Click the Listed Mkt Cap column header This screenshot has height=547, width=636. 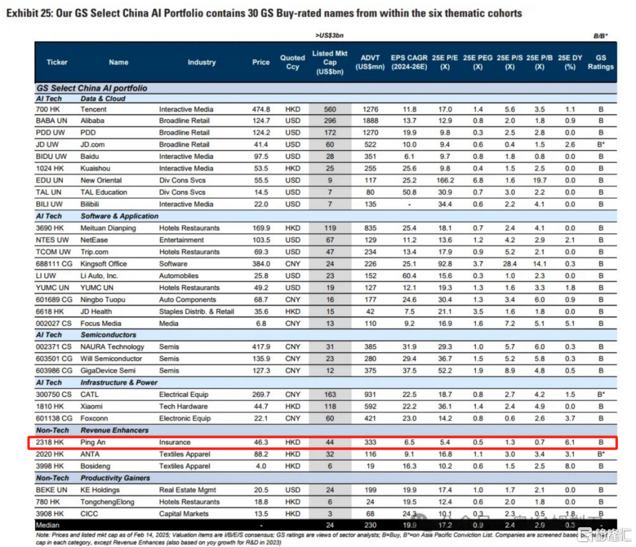(330, 62)
